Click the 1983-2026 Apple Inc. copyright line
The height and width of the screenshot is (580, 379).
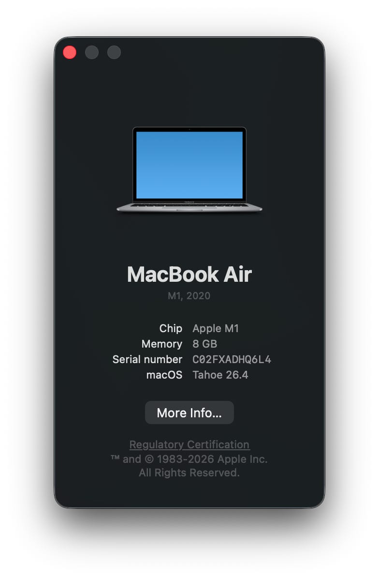coord(189,459)
